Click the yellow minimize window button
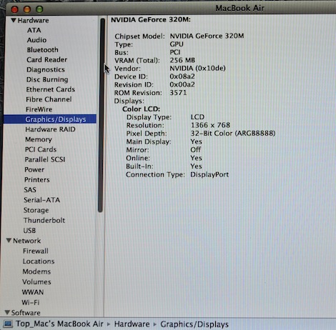The image size is (336, 330). point(27,9)
